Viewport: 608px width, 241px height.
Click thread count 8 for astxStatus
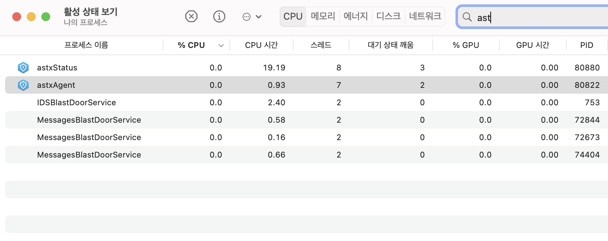tap(339, 68)
